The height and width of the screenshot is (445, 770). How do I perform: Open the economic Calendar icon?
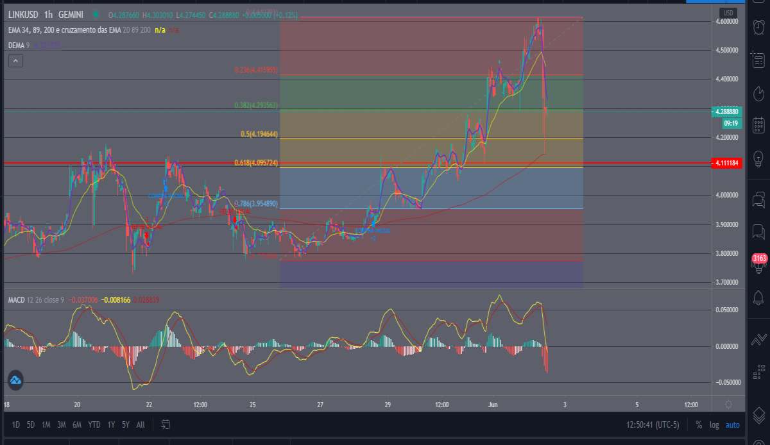tap(760, 124)
